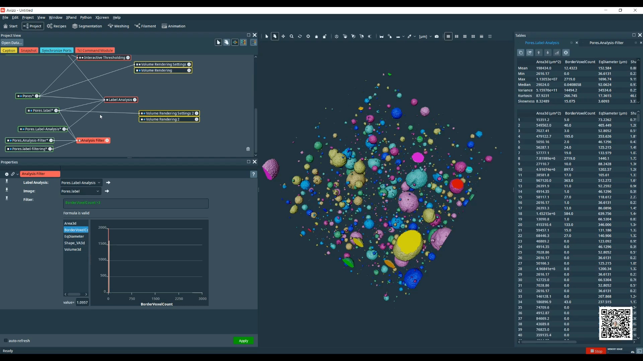Take a viewer snapshot with camera icon
The height and width of the screenshot is (361, 643).
(437, 36)
